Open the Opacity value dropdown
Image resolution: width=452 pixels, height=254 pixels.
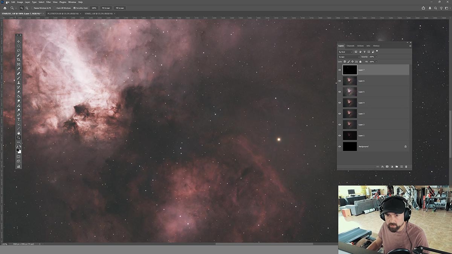(376, 56)
